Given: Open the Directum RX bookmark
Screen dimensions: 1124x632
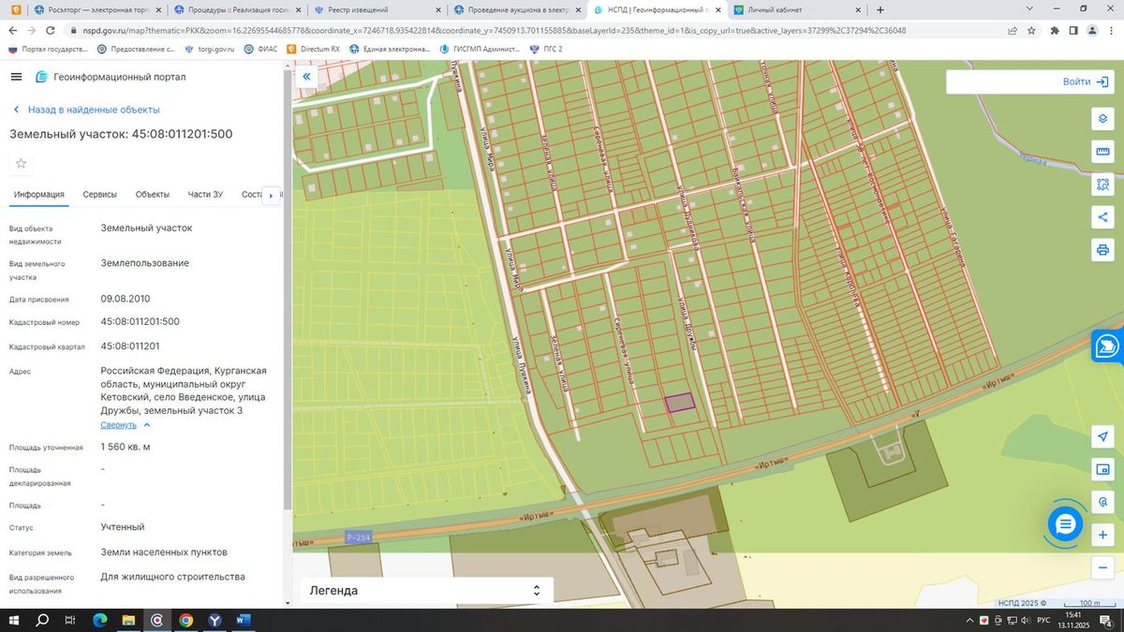Looking at the screenshot, I should (314, 49).
